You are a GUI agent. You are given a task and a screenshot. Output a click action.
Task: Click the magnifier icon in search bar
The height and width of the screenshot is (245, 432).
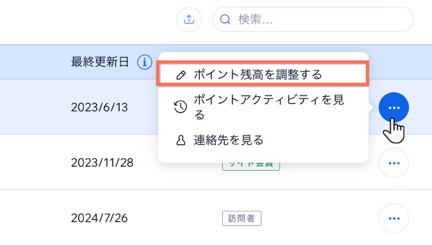pos(225,20)
